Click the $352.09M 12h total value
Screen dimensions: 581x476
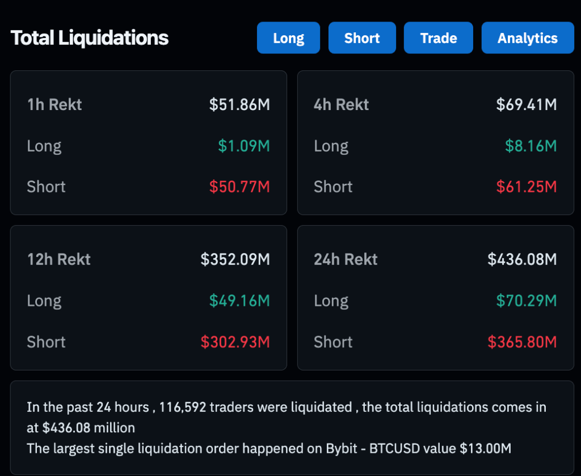point(235,259)
